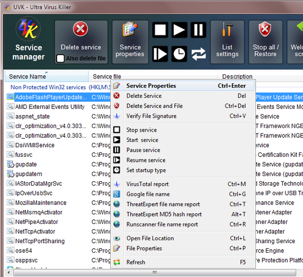The width and height of the screenshot is (303, 277).
Task: Click the Refresh arrows toolbar icon
Action: pos(199,54)
